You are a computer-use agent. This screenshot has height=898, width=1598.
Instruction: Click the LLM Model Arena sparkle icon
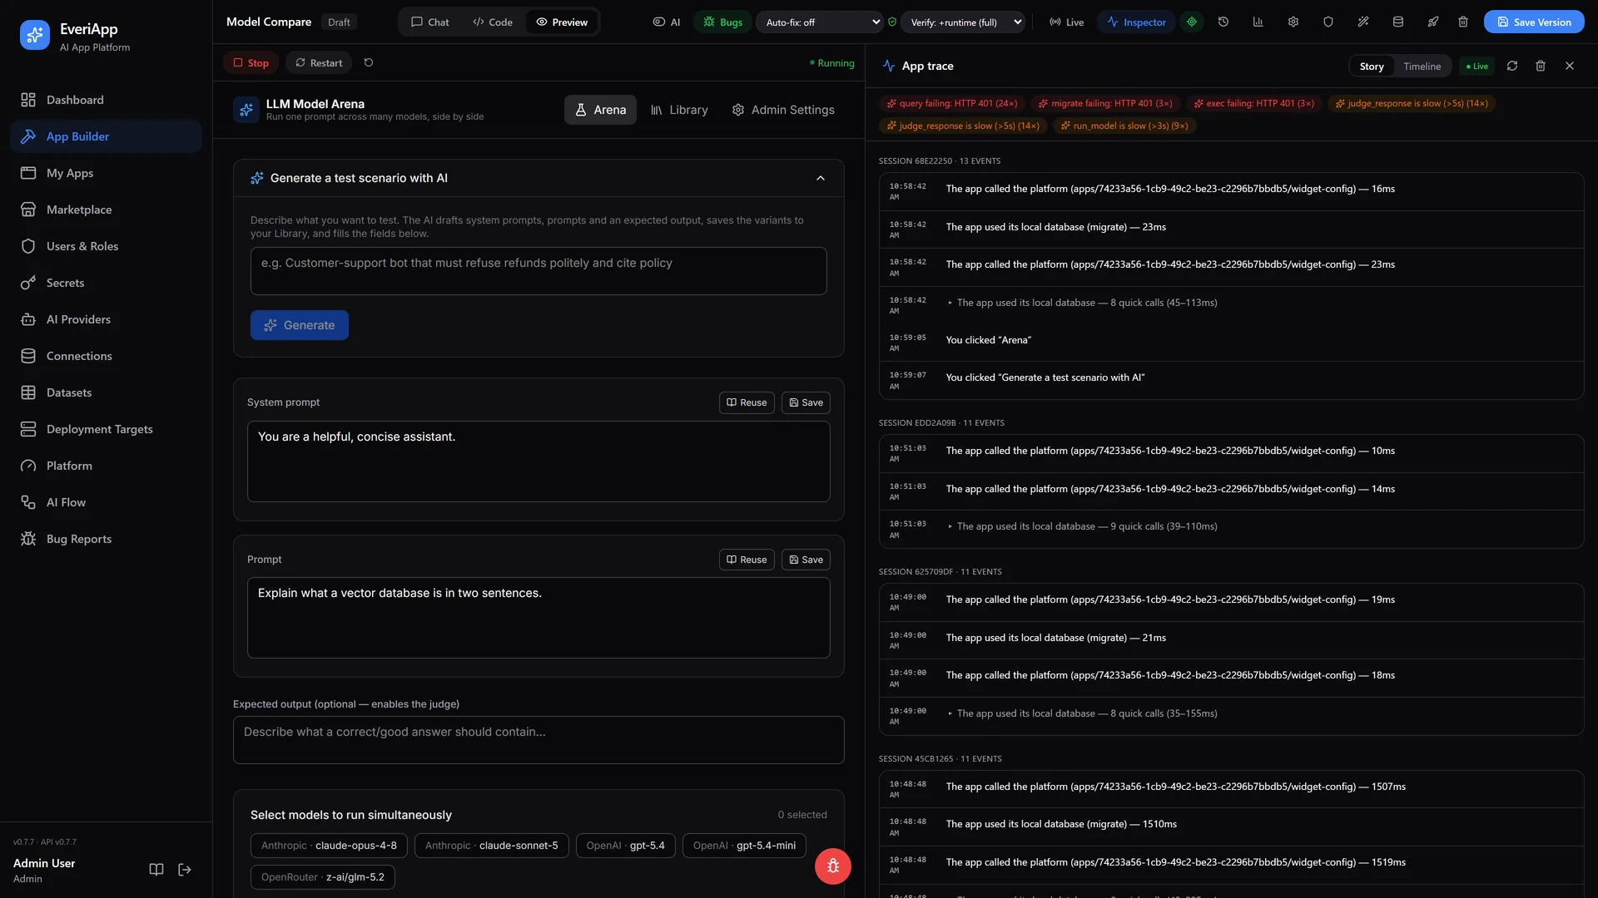pyautogui.click(x=246, y=110)
